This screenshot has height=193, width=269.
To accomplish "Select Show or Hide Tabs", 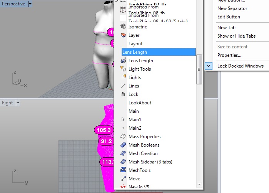I will (x=236, y=36).
